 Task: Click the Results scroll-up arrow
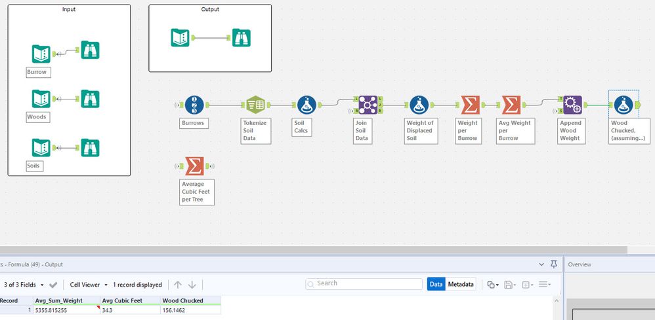click(x=556, y=300)
